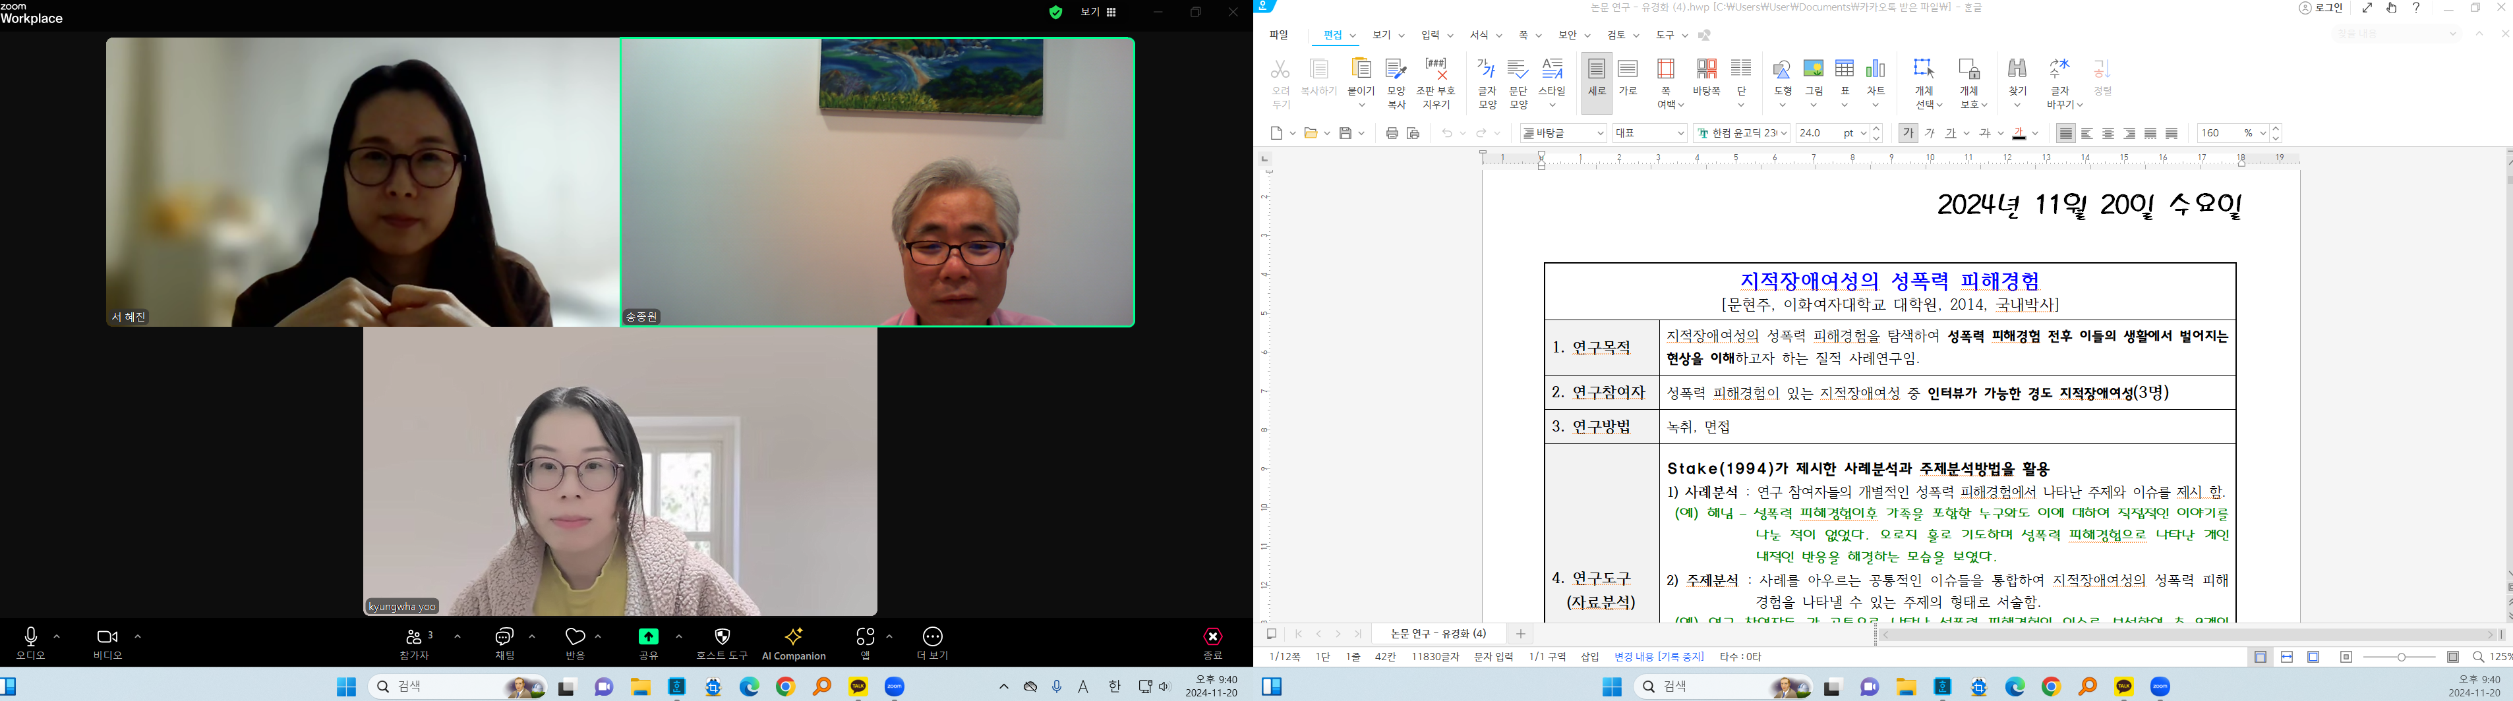The height and width of the screenshot is (701, 2513).
Task: Click the 개체 보호 object protect icon
Action: coord(1970,69)
